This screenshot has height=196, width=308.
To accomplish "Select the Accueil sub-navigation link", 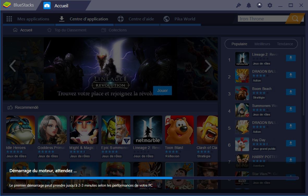I will point(23,30).
